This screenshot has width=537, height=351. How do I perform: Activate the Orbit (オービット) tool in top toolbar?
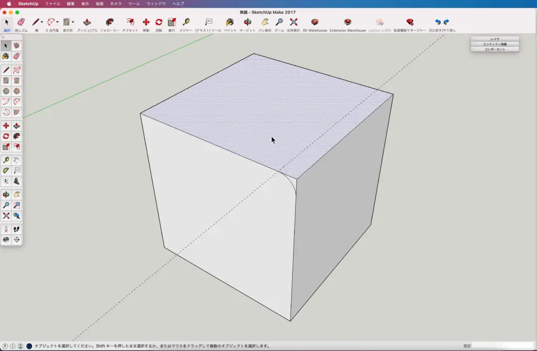248,22
